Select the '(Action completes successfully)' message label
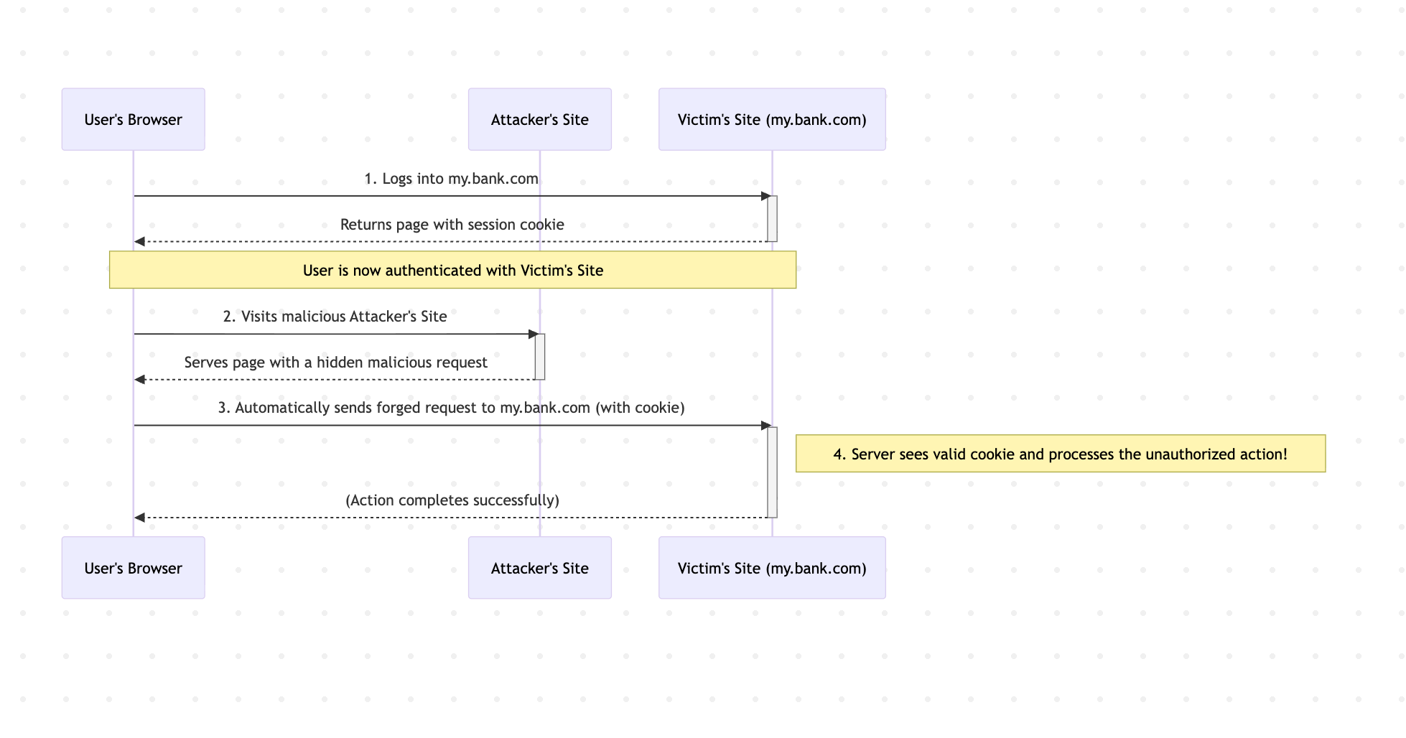 (x=452, y=500)
